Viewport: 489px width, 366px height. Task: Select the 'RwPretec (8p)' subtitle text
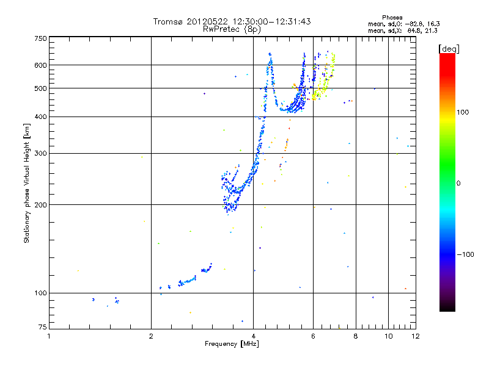(232, 29)
